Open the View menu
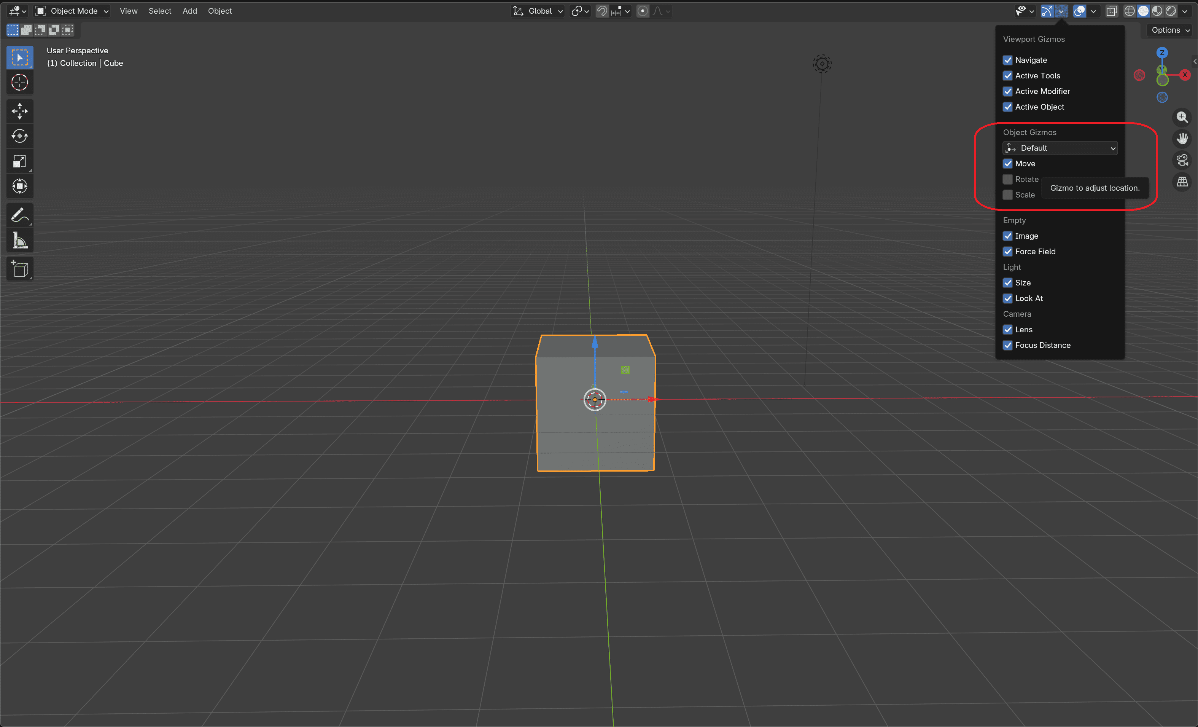Image resolution: width=1198 pixels, height=727 pixels. [x=128, y=11]
